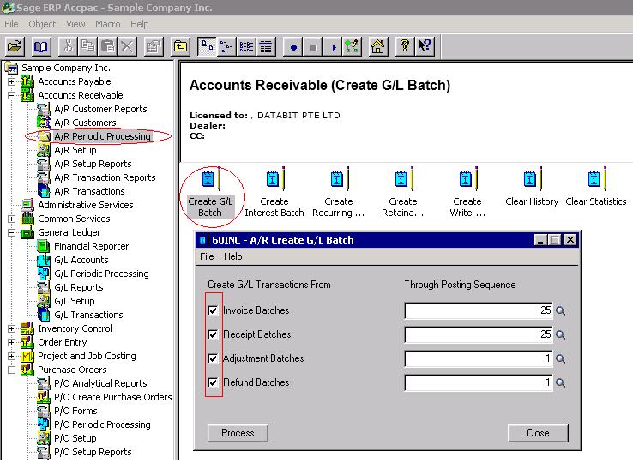Click the Cut scissors toolbar icon
633x475 pixels.
[69, 46]
